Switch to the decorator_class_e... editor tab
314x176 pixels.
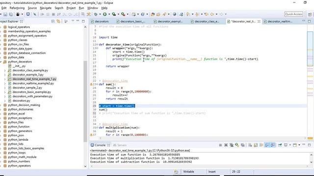(x=205, y=22)
